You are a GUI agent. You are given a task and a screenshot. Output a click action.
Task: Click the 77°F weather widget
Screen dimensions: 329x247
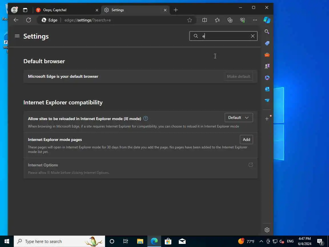coord(246,241)
